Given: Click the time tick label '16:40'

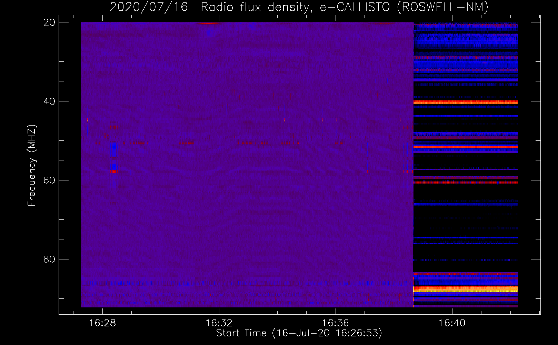Looking at the screenshot, I should (x=452, y=323).
